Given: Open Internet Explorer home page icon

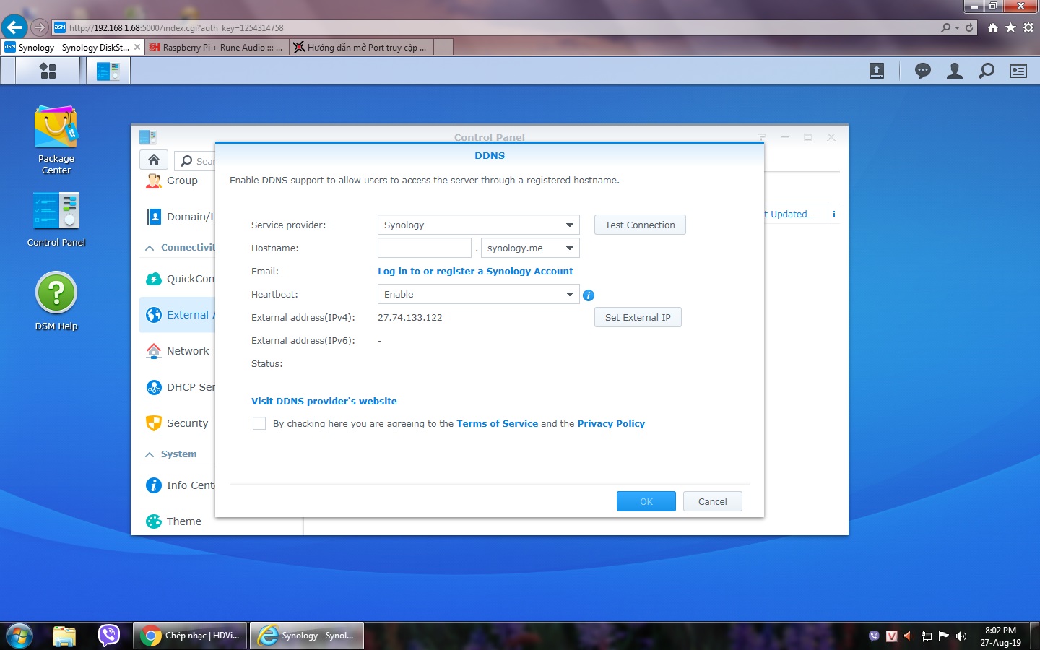Looking at the screenshot, I should pyautogui.click(x=993, y=27).
